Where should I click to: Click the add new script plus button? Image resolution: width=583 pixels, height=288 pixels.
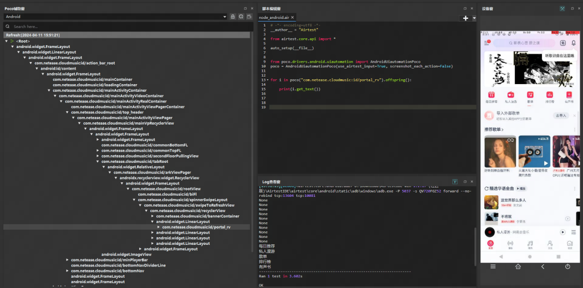465,18
